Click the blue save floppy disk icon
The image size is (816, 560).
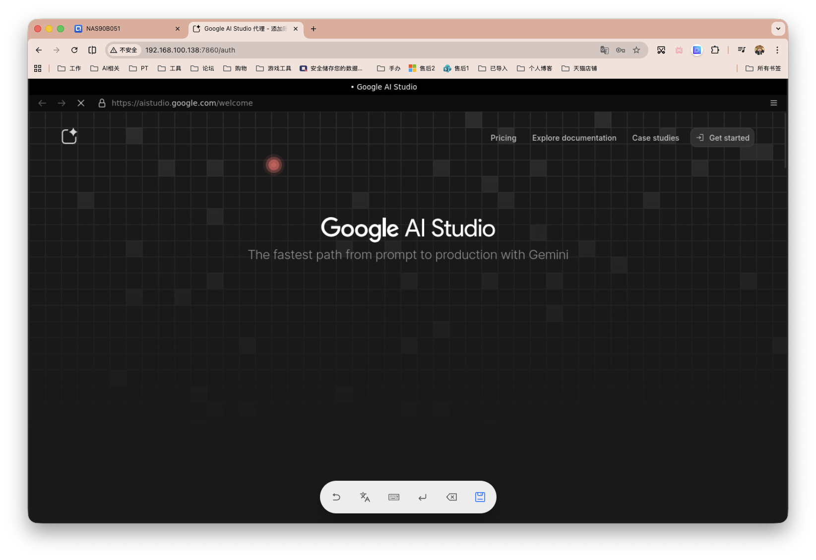tap(480, 497)
